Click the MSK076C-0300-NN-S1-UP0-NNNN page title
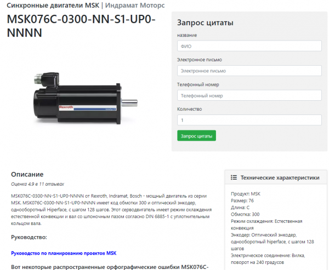Viewport: 329px width, 270px height. pos(81,26)
